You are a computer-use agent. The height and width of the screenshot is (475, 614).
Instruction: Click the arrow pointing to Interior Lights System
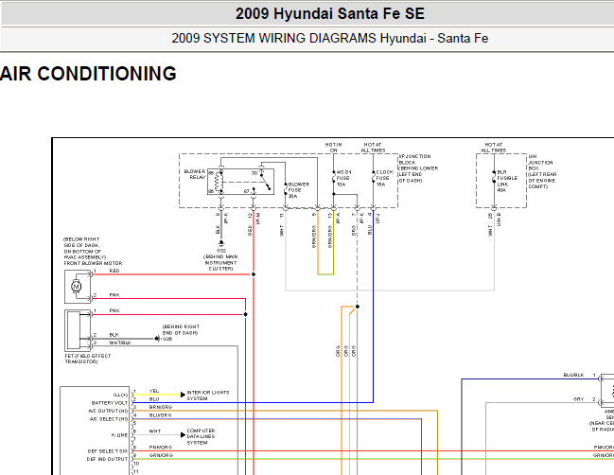pos(183,395)
